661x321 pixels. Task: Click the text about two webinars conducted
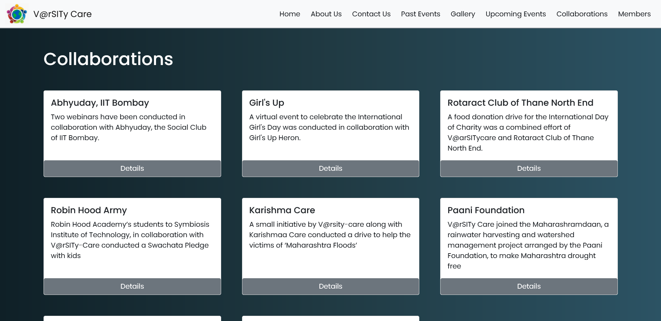(x=129, y=127)
